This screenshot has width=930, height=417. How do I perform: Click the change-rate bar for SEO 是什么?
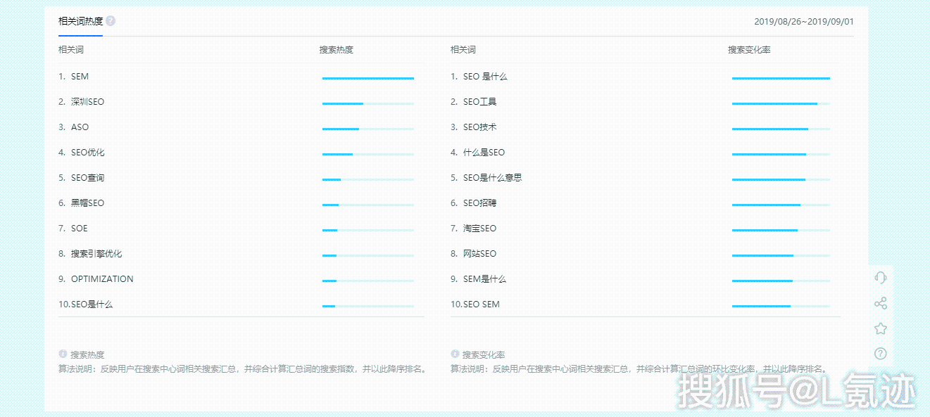(781, 79)
